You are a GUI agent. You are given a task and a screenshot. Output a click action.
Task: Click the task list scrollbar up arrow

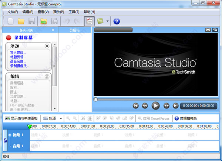55,44
